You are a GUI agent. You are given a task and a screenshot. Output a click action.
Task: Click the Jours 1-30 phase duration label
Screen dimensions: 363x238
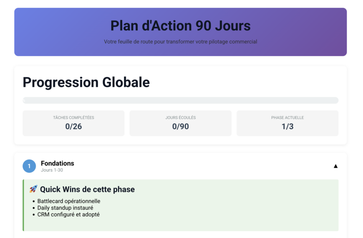[52, 170]
